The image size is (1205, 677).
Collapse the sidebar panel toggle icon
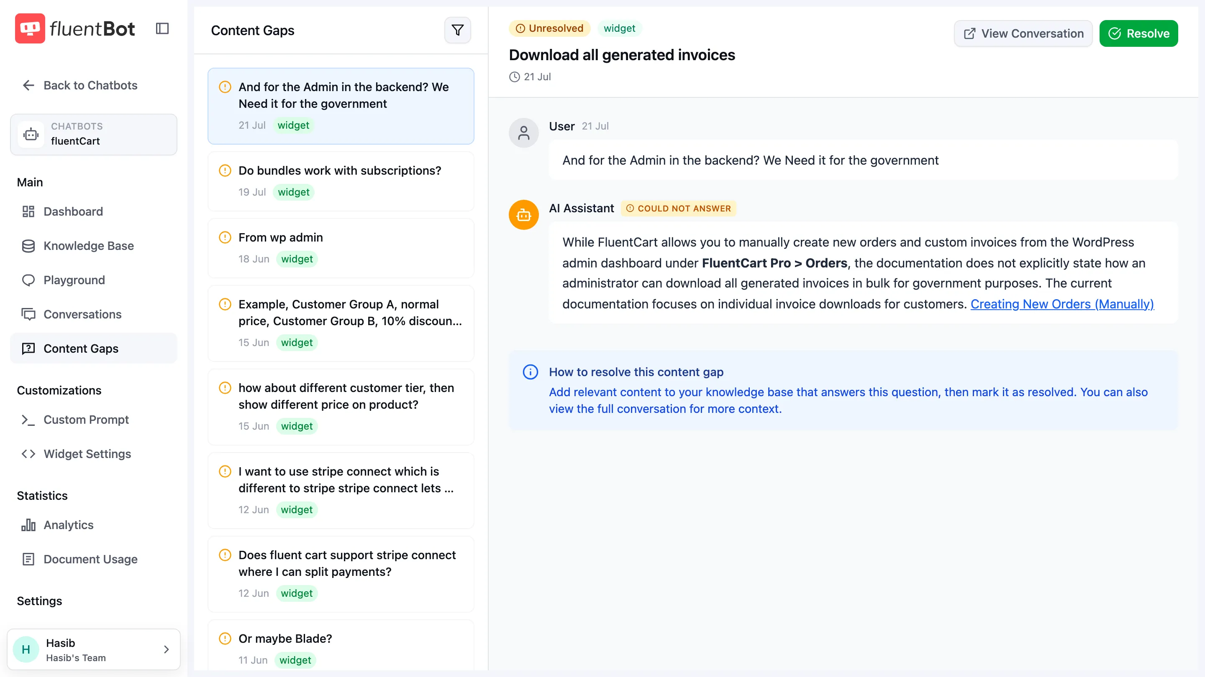(162, 28)
